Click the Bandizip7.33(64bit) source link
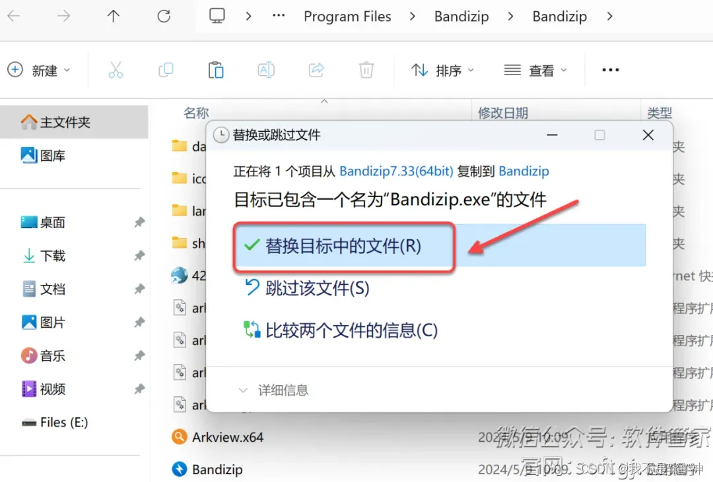Image resolution: width=713 pixels, height=482 pixels. [396, 171]
